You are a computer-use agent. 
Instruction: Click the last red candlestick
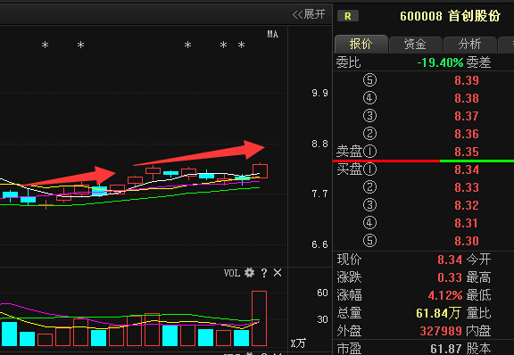coord(260,170)
